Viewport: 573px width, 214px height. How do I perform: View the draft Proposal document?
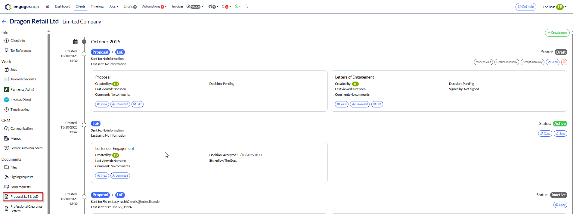tap(102, 104)
